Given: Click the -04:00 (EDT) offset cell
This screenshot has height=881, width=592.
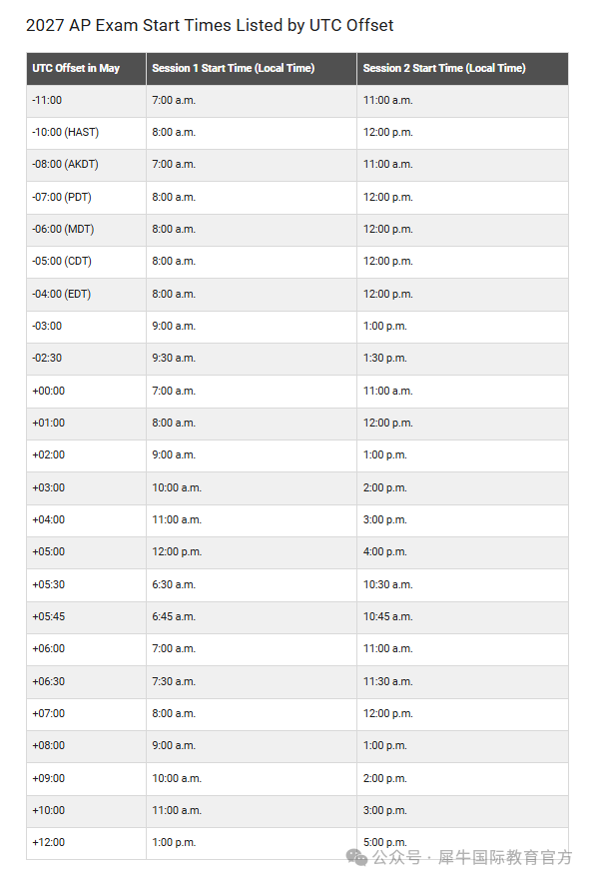Looking at the screenshot, I should pyautogui.click(x=87, y=294).
